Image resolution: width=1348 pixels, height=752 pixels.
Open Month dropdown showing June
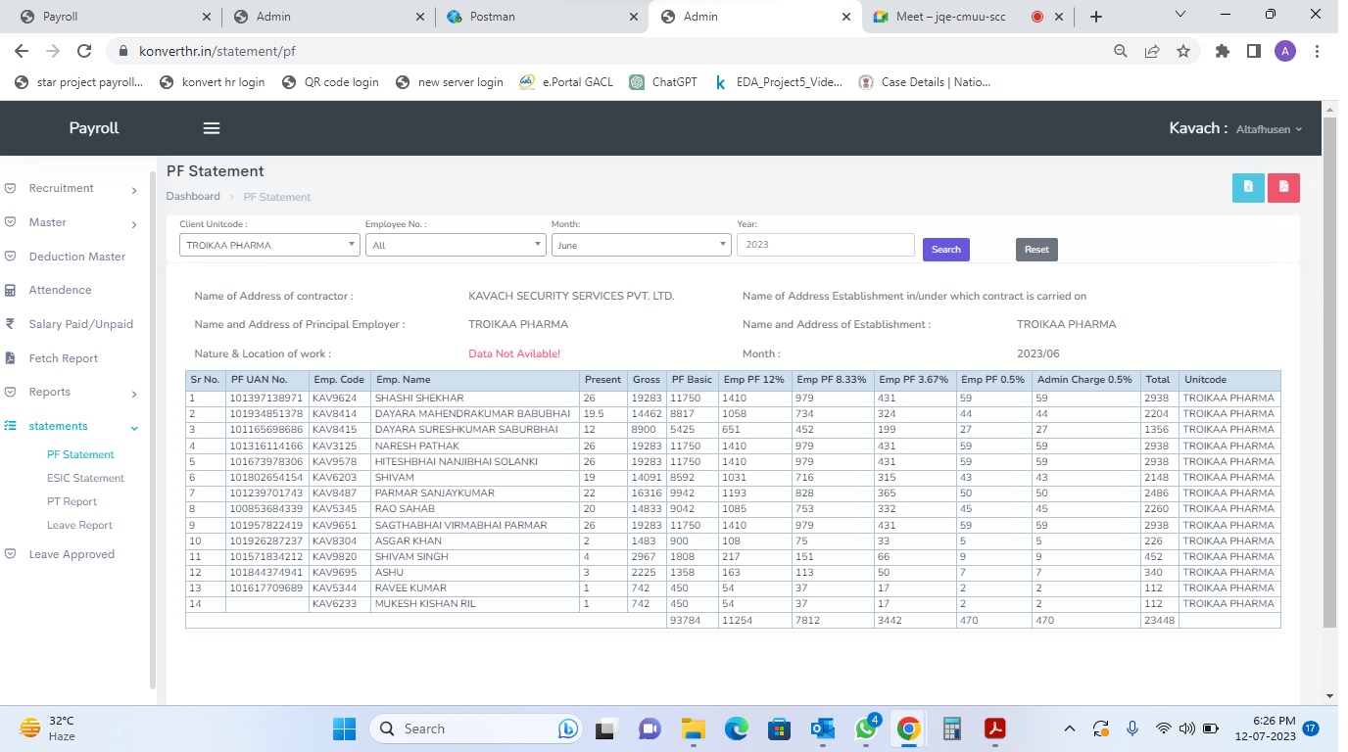click(x=642, y=245)
